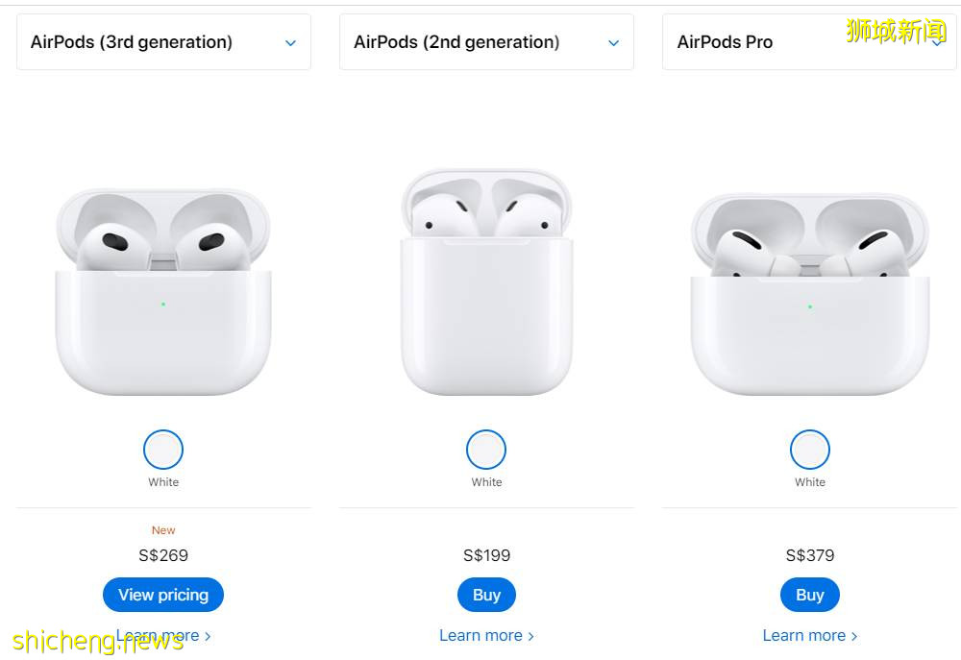Open the AirPods (2nd generation) model dropdown

(x=486, y=42)
